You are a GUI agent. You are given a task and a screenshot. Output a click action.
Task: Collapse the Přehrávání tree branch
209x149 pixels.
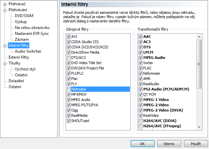(x=5, y=10)
